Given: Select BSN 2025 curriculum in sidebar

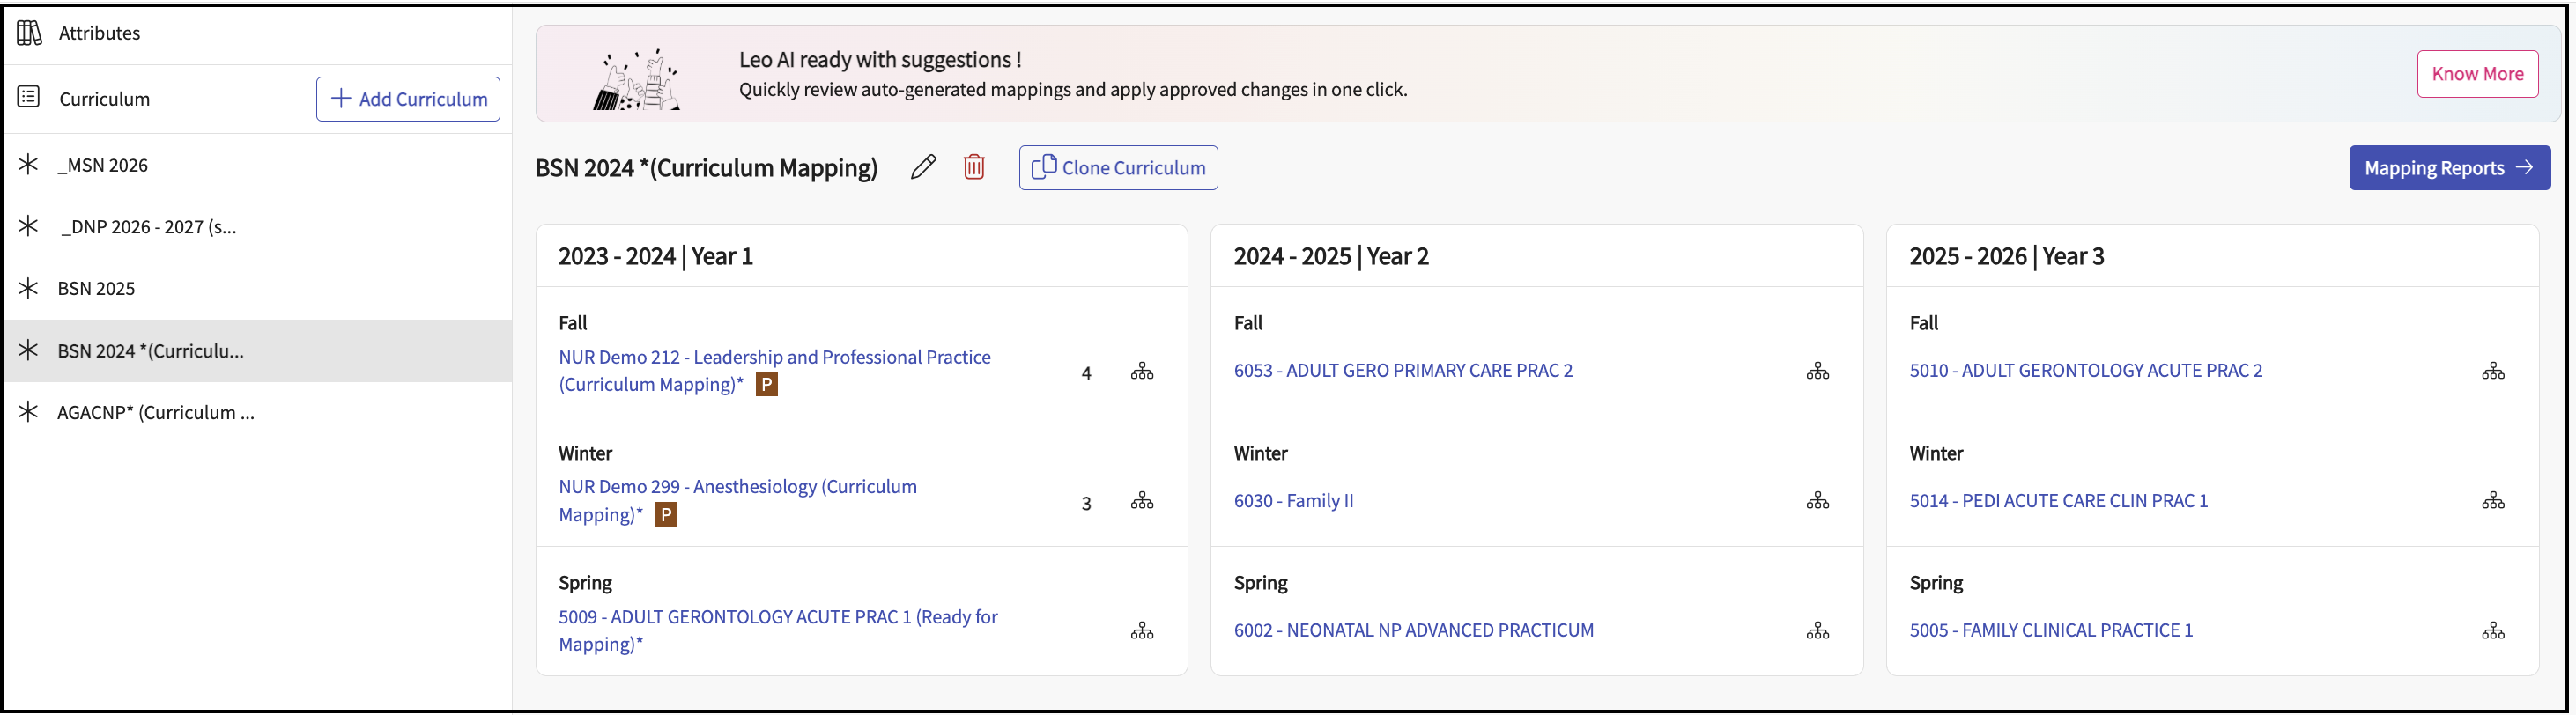Looking at the screenshot, I should 96,289.
